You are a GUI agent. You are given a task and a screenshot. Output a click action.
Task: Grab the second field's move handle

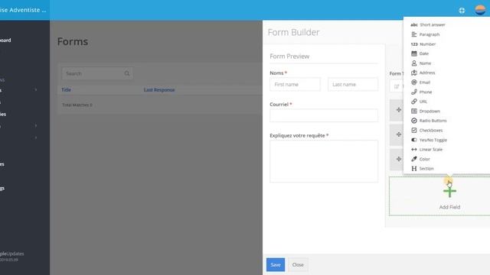coord(399,134)
